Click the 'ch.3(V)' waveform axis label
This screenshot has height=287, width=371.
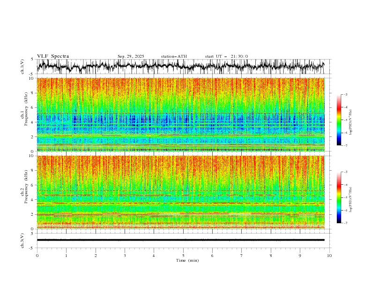[22, 241]
